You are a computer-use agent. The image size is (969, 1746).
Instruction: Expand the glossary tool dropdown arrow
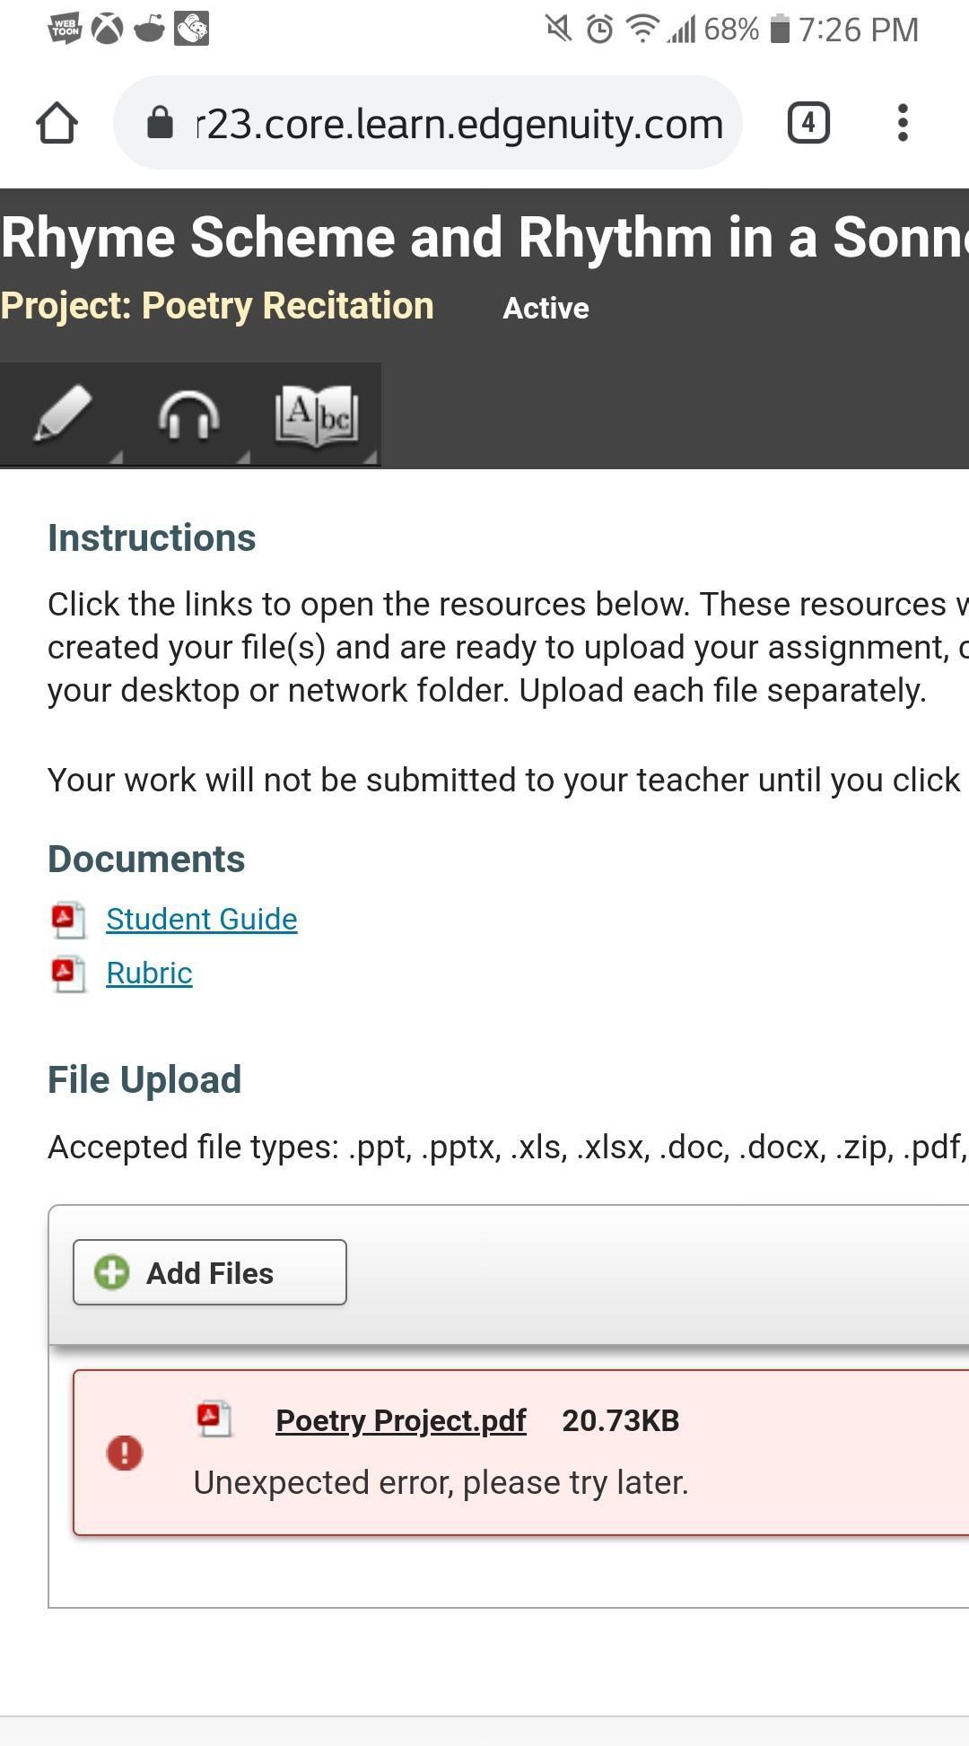371,458
